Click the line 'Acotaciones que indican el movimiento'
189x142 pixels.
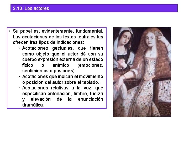click(63, 77)
